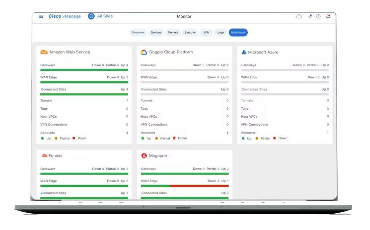This screenshot has height=230, width=370.
Task: Click the All Sites link
Action: pos(105,16)
